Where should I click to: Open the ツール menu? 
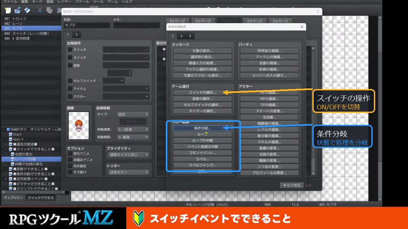pyautogui.click(x=98, y=2)
